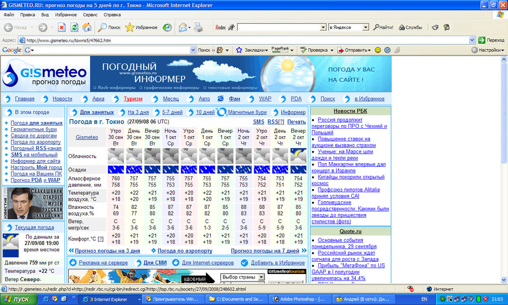Switch to the '10 дней' forecast tab
Screen dimensions: 508x305
coord(205,112)
